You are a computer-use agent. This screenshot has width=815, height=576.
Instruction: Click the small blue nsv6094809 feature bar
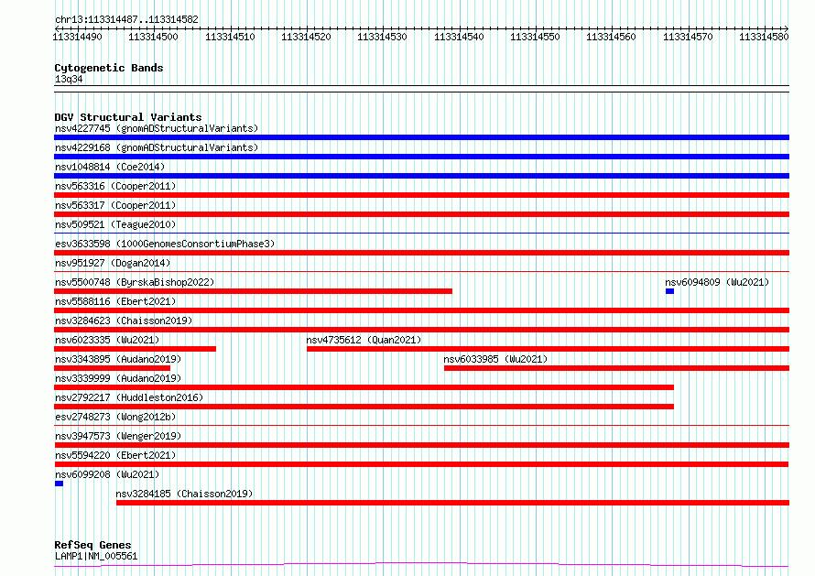(x=669, y=291)
